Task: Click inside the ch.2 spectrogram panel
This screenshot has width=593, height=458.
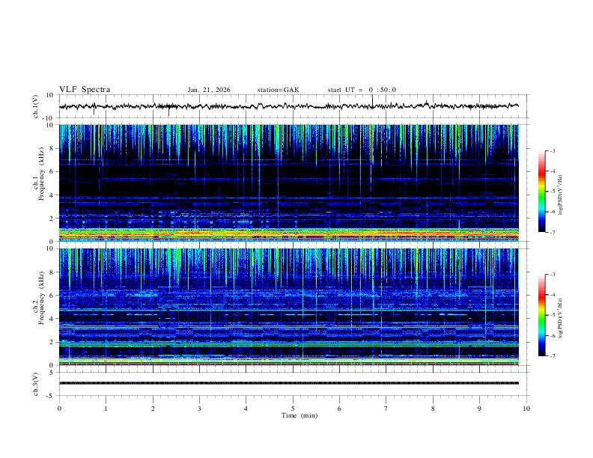Action: click(288, 307)
